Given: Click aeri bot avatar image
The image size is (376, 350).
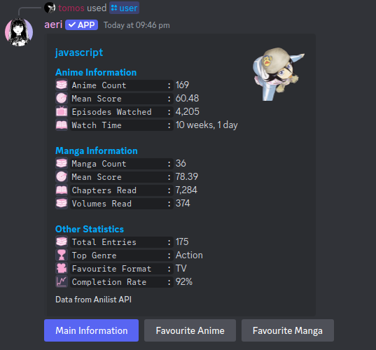Looking at the screenshot, I should pyautogui.click(x=19, y=32).
